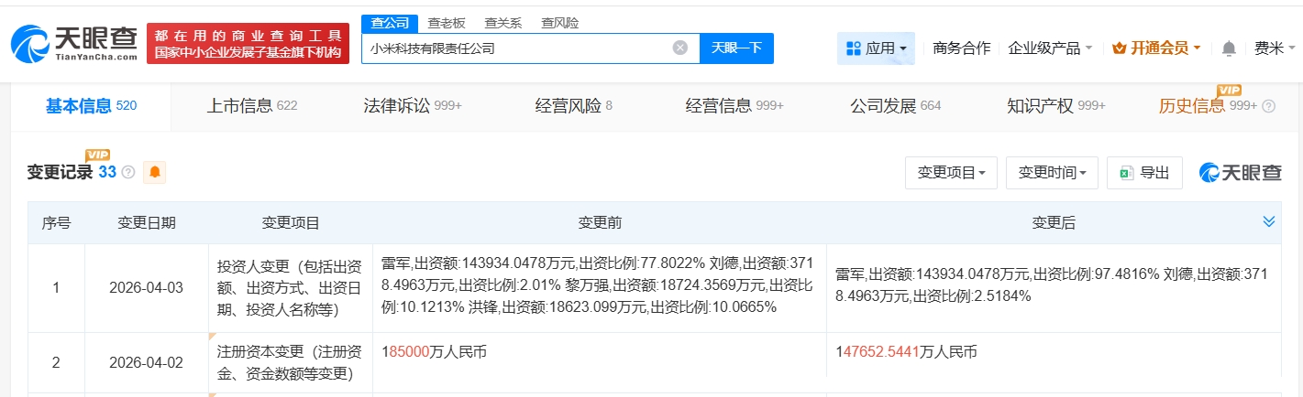Open the 应用 apps dropdown
Screen dimensions: 1303x397
[876, 48]
